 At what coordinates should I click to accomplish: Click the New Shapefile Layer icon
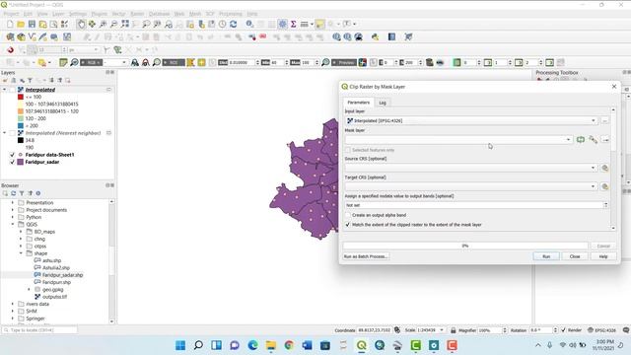coord(33,37)
